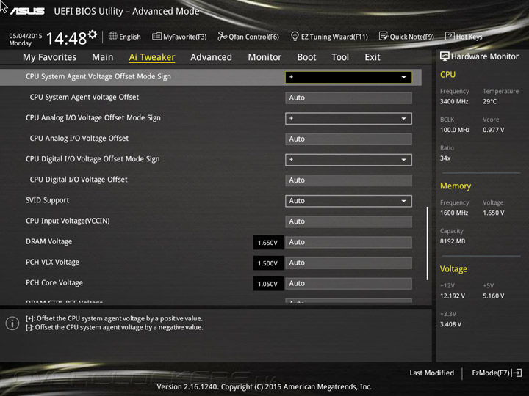Click the CPU System Agent Voltage Offset field
529x396 pixels.
(x=348, y=98)
